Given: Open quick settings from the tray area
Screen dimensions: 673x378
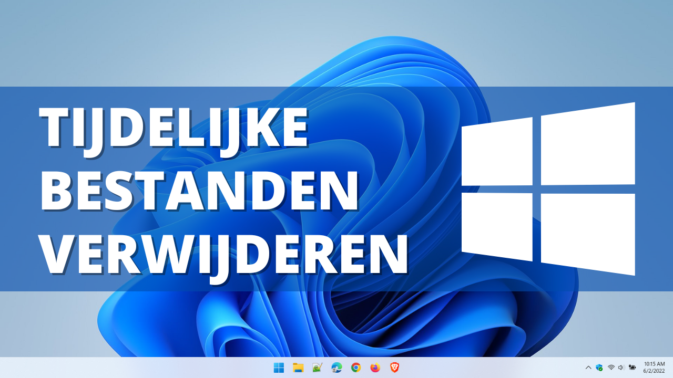Looking at the screenshot, I should click(x=616, y=367).
